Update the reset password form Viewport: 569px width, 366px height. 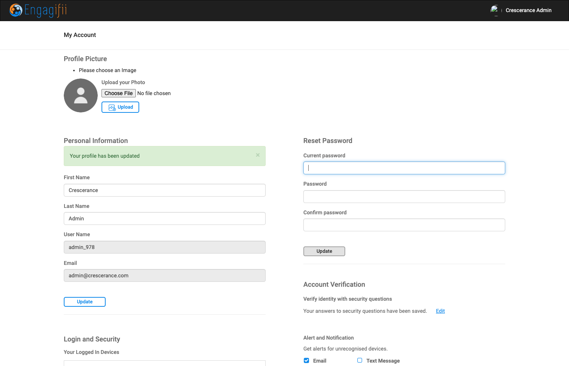click(x=324, y=251)
